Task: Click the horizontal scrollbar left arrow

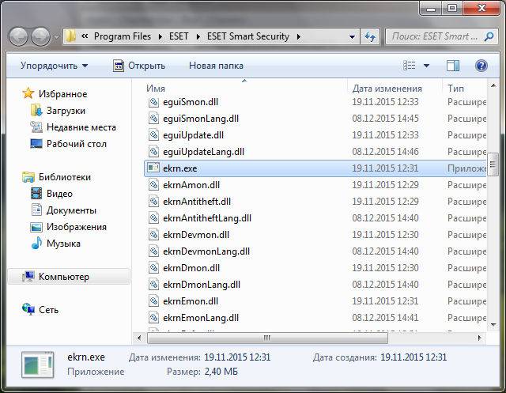Action: 139,338
